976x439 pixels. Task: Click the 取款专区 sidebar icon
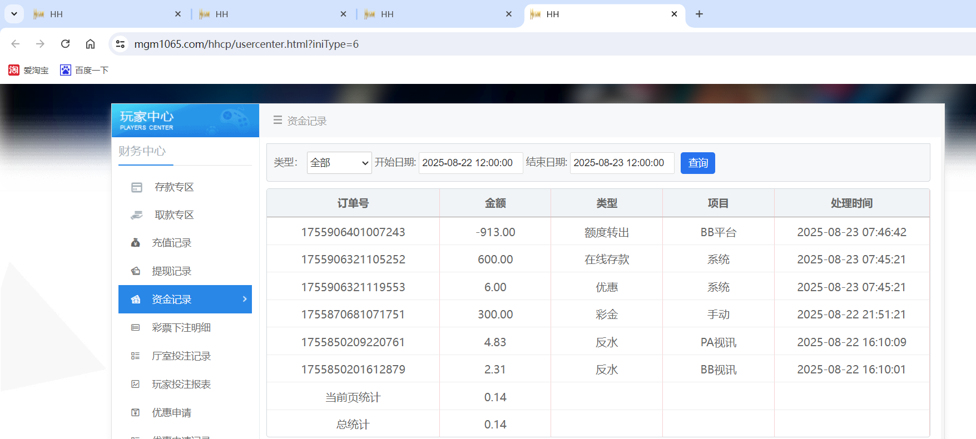pos(137,215)
